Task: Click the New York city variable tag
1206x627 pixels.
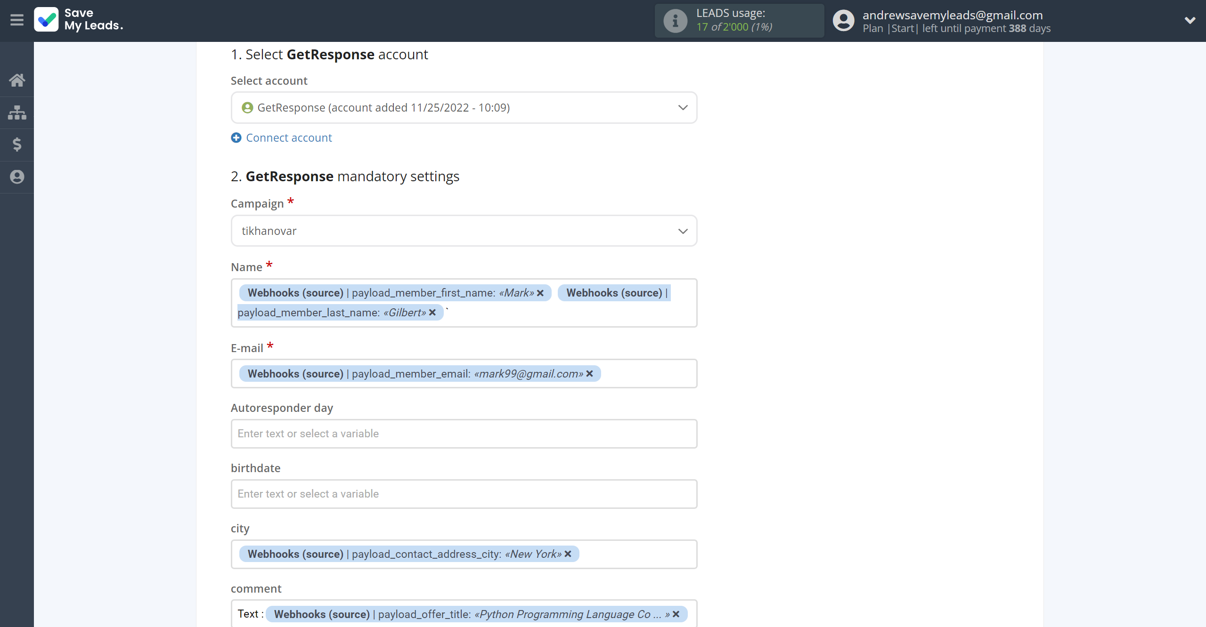Action: pos(409,555)
